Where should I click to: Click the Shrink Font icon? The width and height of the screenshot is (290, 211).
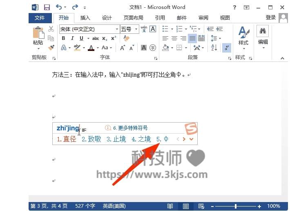click(132, 48)
